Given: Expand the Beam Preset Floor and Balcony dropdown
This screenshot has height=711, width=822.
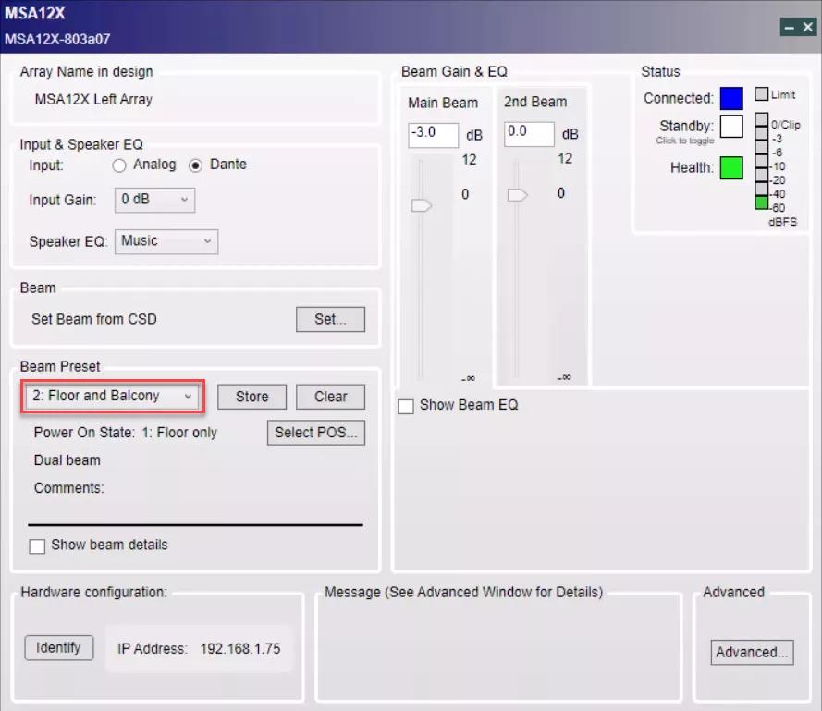Looking at the screenshot, I should click(x=112, y=396).
